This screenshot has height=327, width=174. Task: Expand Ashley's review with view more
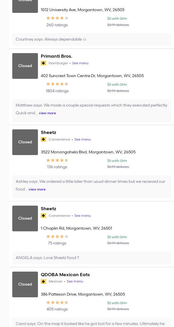37,189
